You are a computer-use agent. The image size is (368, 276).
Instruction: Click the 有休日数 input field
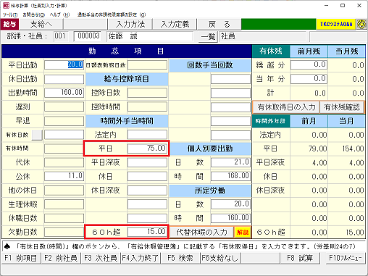tap(64, 135)
